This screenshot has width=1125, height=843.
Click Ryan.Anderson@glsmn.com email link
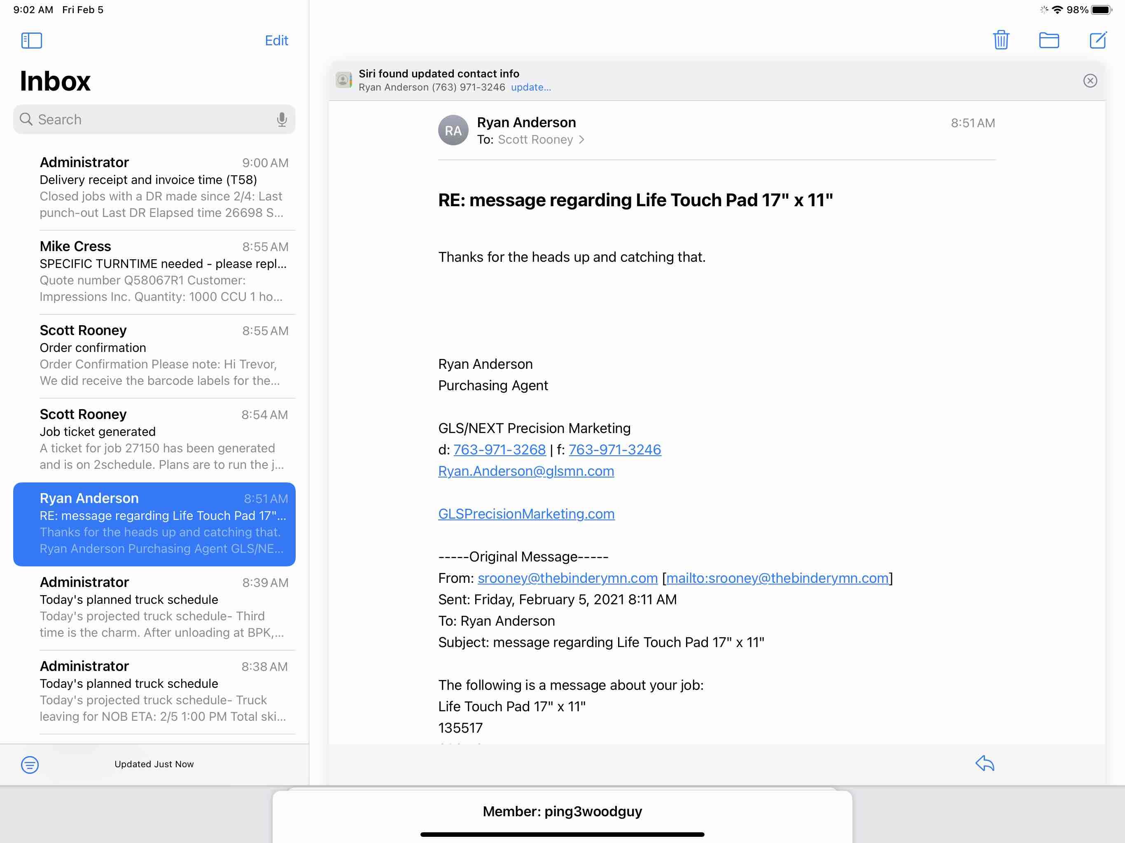[526, 471]
